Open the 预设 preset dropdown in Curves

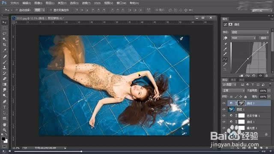click(250, 32)
